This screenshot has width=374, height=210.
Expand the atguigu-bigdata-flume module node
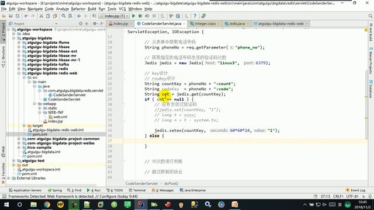19,43
